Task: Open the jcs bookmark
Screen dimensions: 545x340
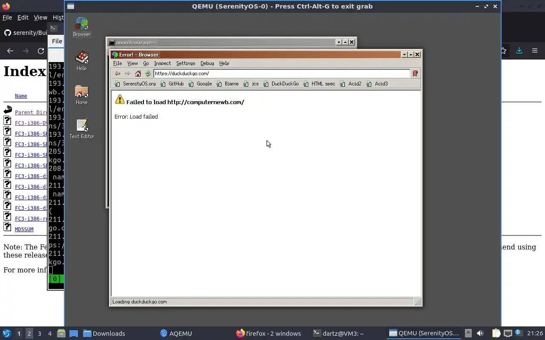Action: coord(251,84)
